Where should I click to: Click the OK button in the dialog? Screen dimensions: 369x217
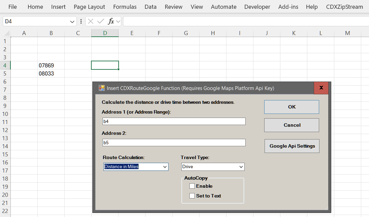[291, 107]
